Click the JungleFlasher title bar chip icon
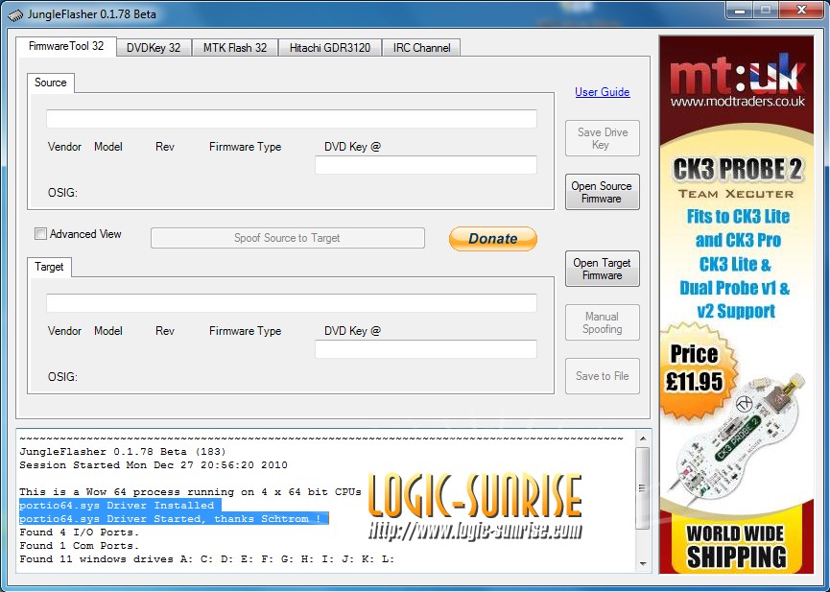This screenshot has height=592, width=830. tap(15, 14)
